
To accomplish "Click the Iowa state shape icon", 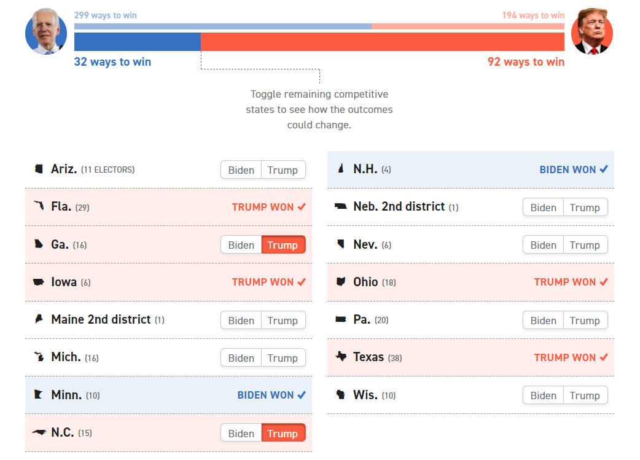I will tap(38, 282).
